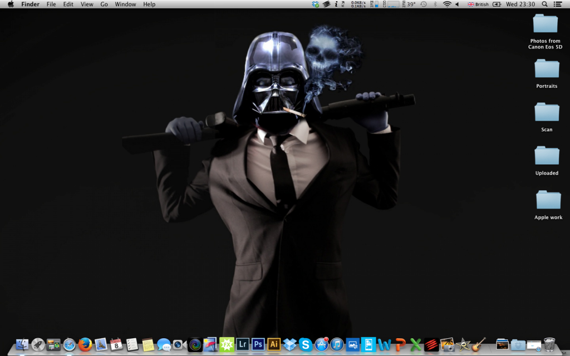Screen dimensions: 570x356
Task: Open battery status in menu bar
Action: (497, 4)
